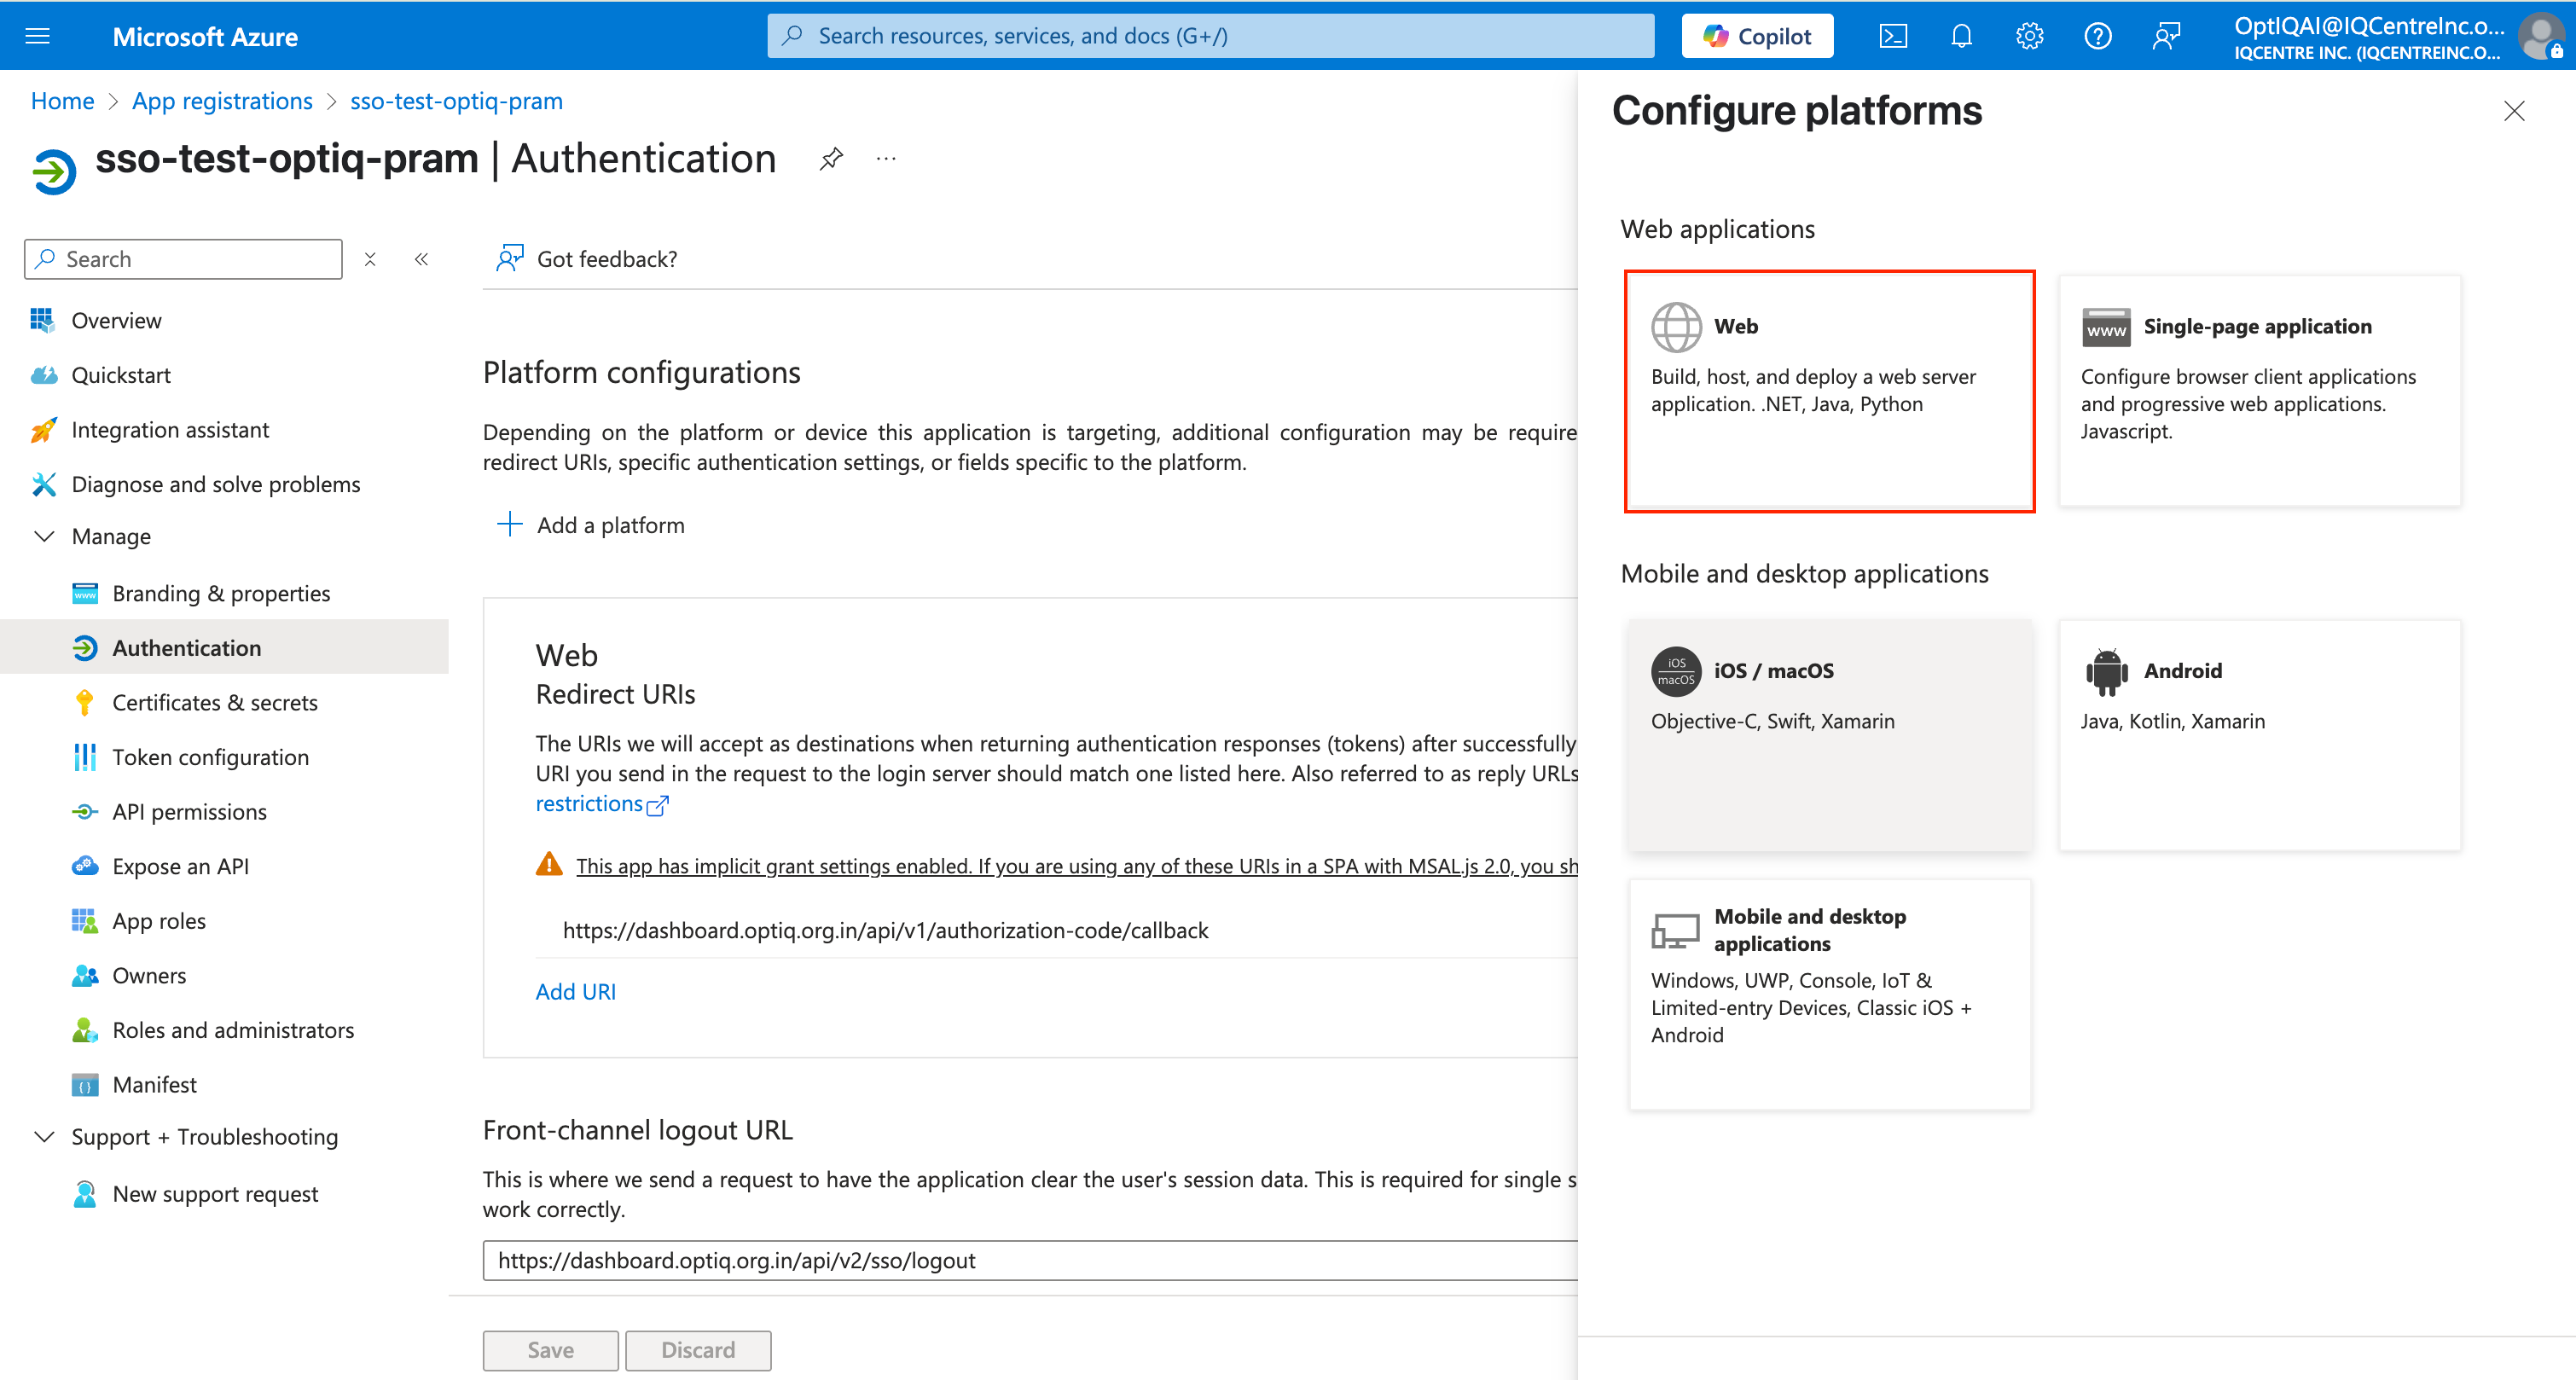This screenshot has height=1380, width=2576.
Task: Click the Manifest icon
Action: pos(85,1084)
